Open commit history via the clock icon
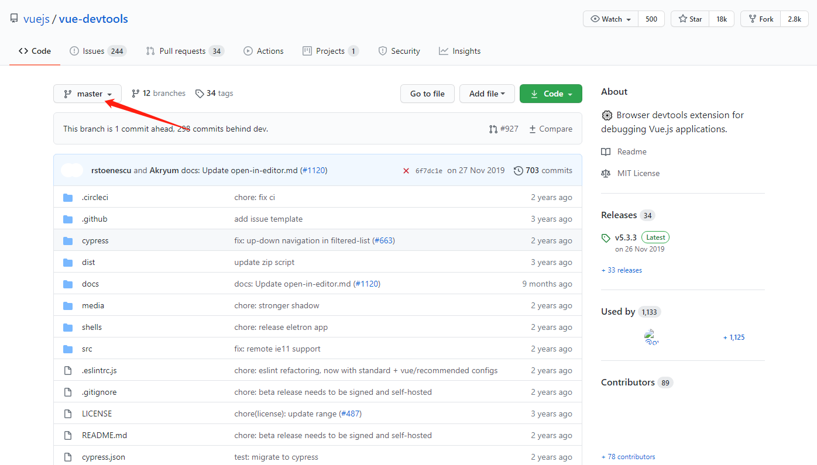817x465 pixels. tap(519, 170)
